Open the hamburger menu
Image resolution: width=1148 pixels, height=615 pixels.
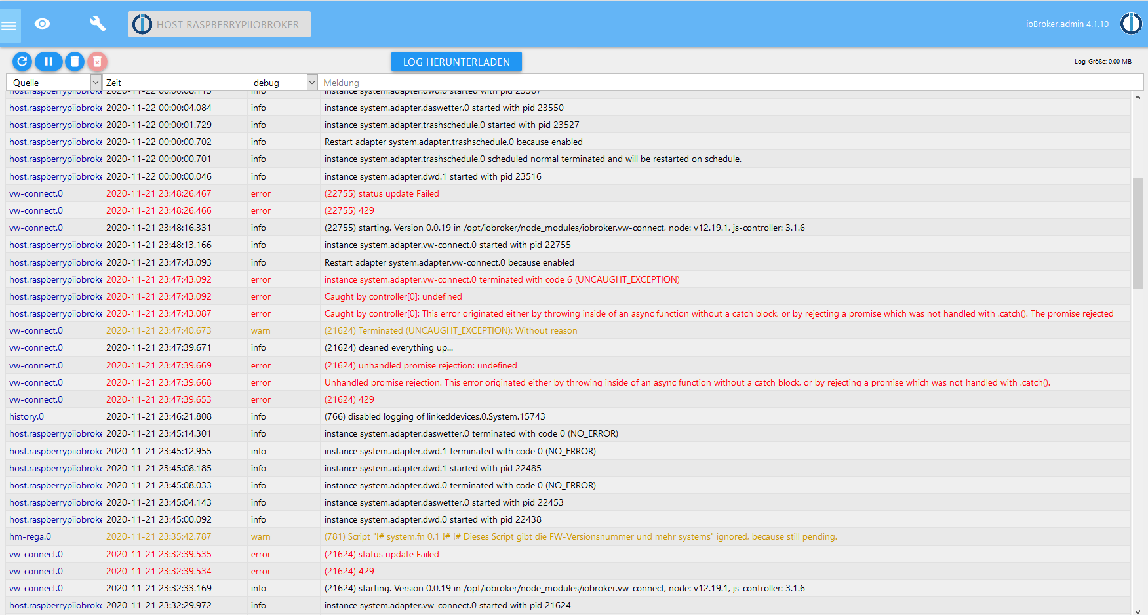click(9, 26)
